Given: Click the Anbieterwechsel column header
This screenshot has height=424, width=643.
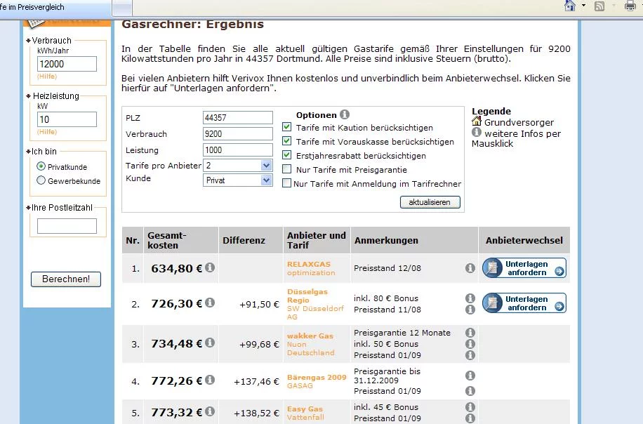Looking at the screenshot, I should coord(524,240).
